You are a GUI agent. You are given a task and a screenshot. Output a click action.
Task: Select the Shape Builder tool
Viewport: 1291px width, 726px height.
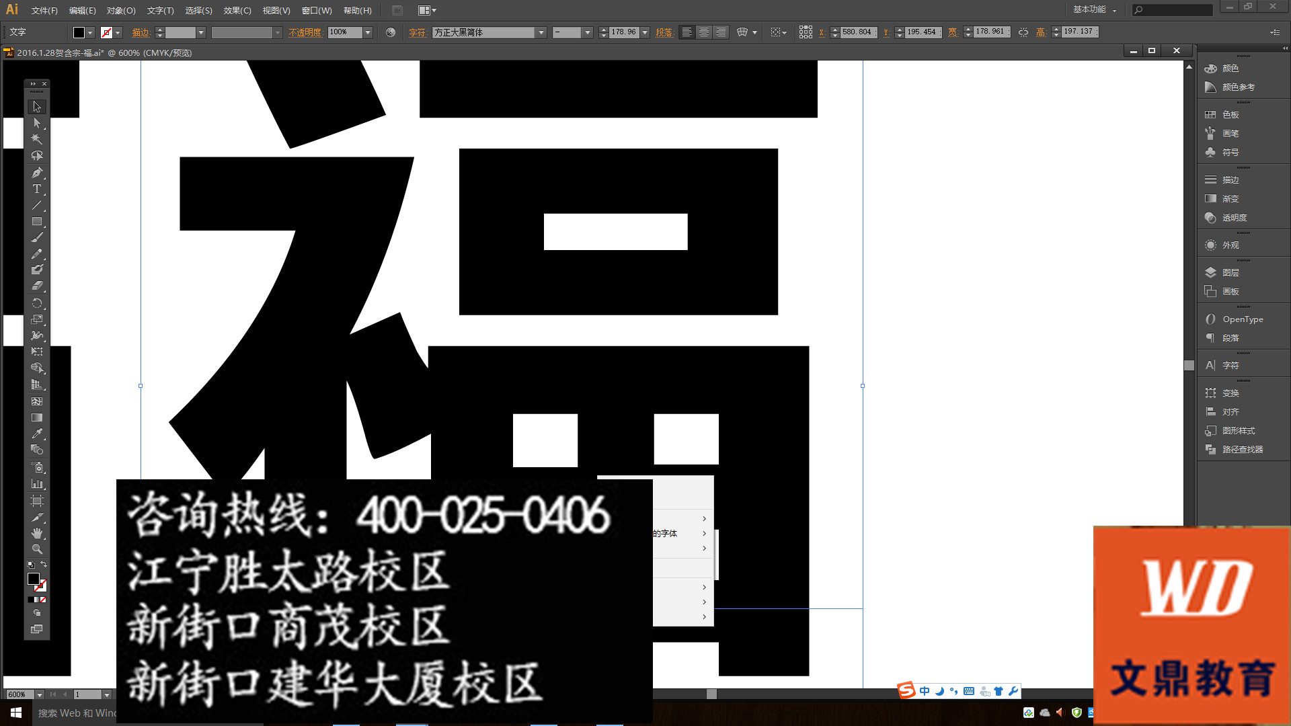click(x=37, y=368)
